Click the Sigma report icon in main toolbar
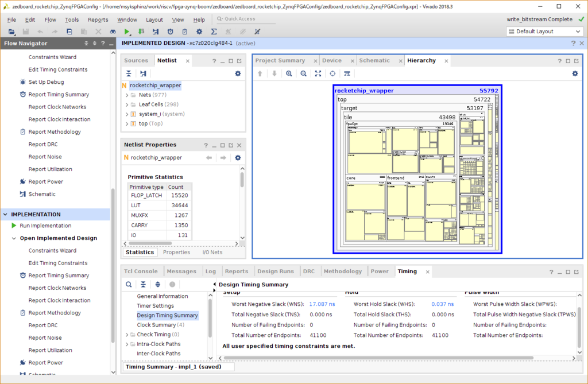The image size is (588, 384). (x=214, y=32)
